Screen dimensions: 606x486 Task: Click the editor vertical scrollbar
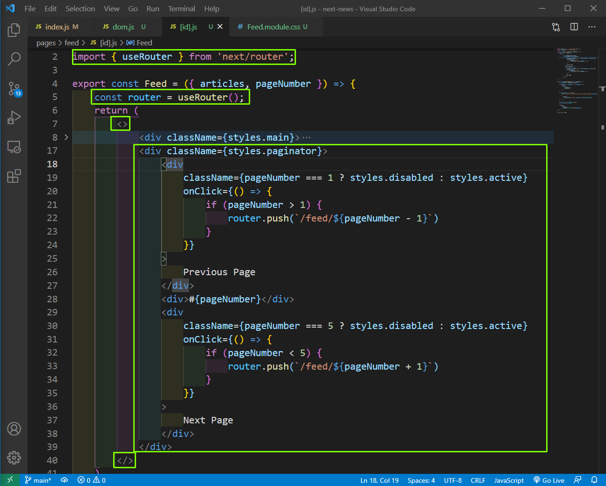pos(603,262)
